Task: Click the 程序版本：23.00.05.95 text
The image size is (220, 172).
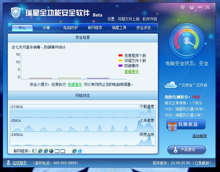Action: 171,163
